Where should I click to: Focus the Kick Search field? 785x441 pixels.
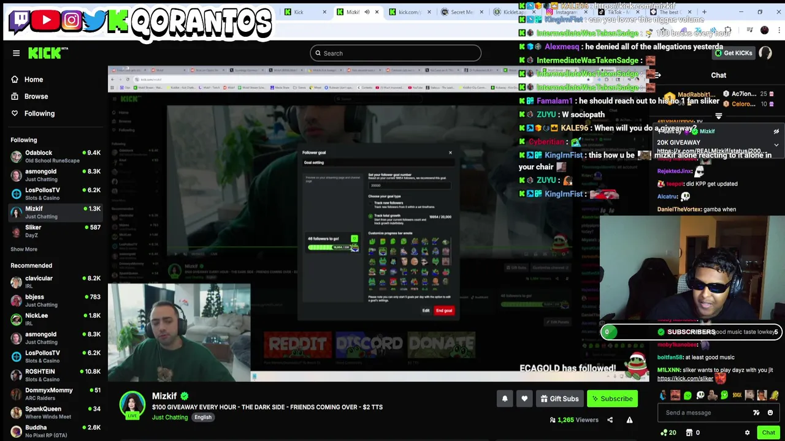tap(396, 53)
